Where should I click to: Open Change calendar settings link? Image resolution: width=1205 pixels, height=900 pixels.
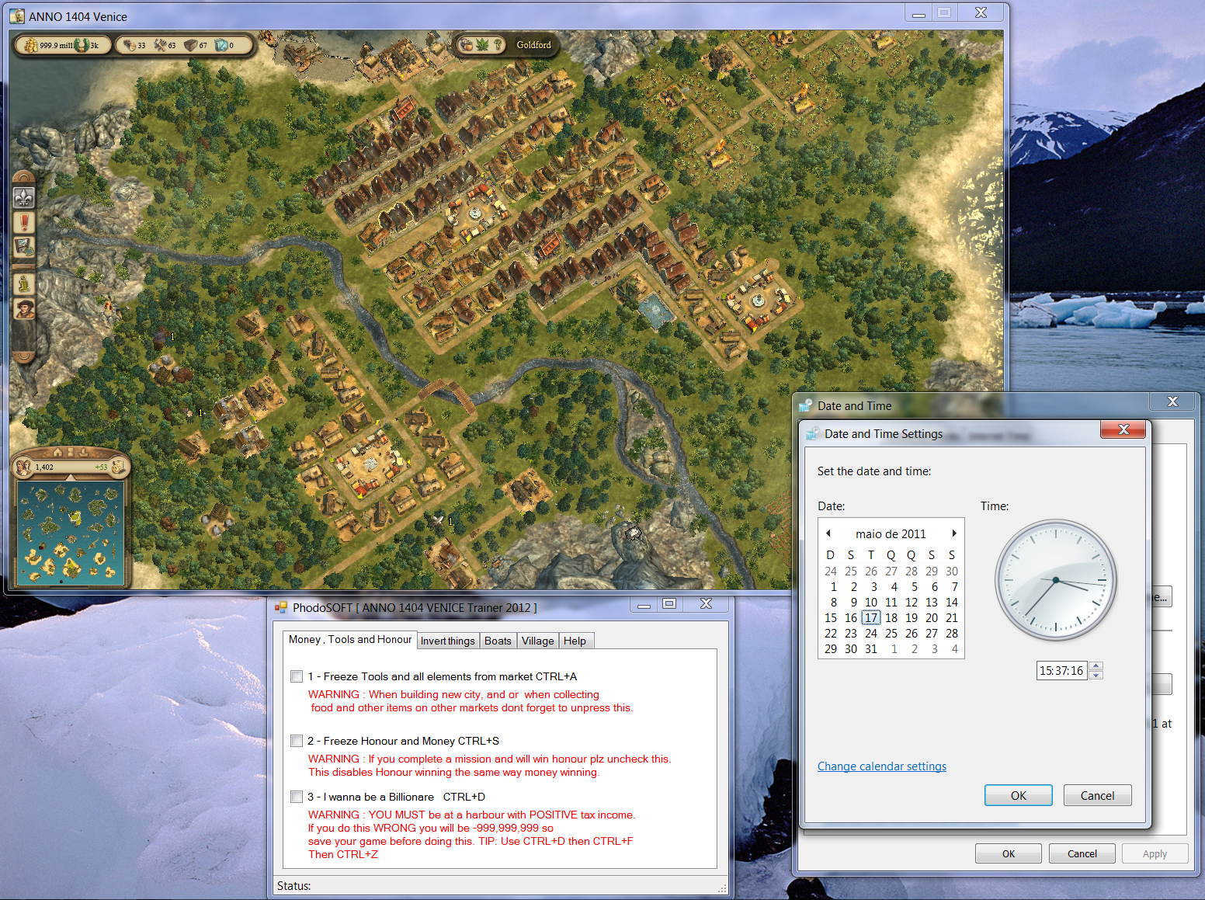(x=882, y=766)
